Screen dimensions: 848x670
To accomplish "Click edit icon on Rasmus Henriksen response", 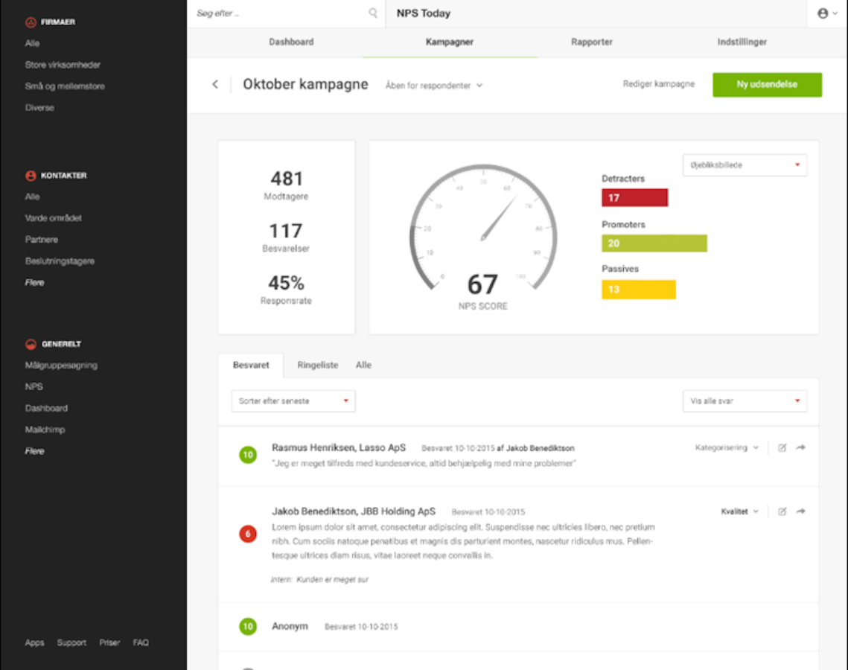I will coord(782,448).
